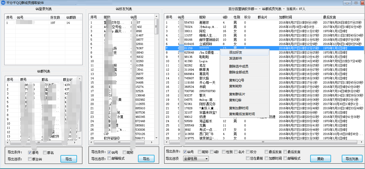Choose 复制最后发言时间 from the context menu
Viewport: 365px width, 169px height.
(x=242, y=114)
